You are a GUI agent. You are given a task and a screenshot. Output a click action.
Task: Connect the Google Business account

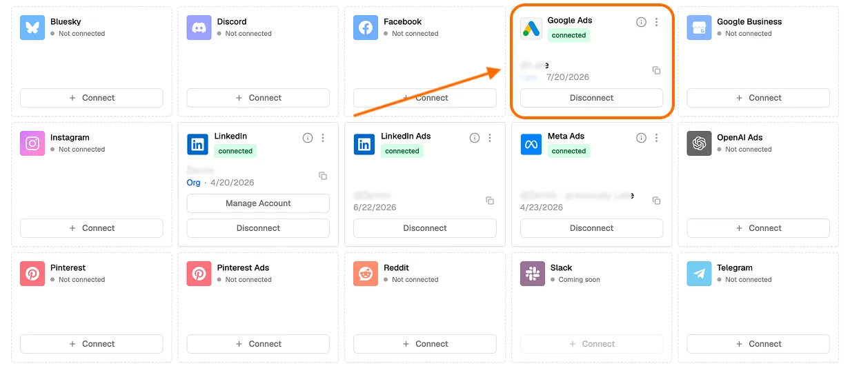(x=758, y=98)
